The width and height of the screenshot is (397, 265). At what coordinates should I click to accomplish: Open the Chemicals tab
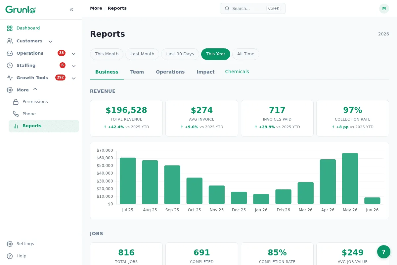(x=237, y=72)
